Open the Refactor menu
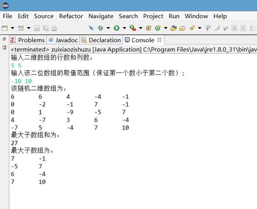 coord(71,16)
